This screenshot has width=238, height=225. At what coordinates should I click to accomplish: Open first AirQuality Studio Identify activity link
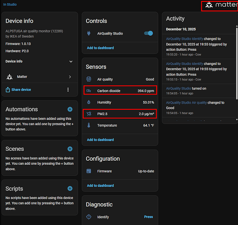[184, 39]
